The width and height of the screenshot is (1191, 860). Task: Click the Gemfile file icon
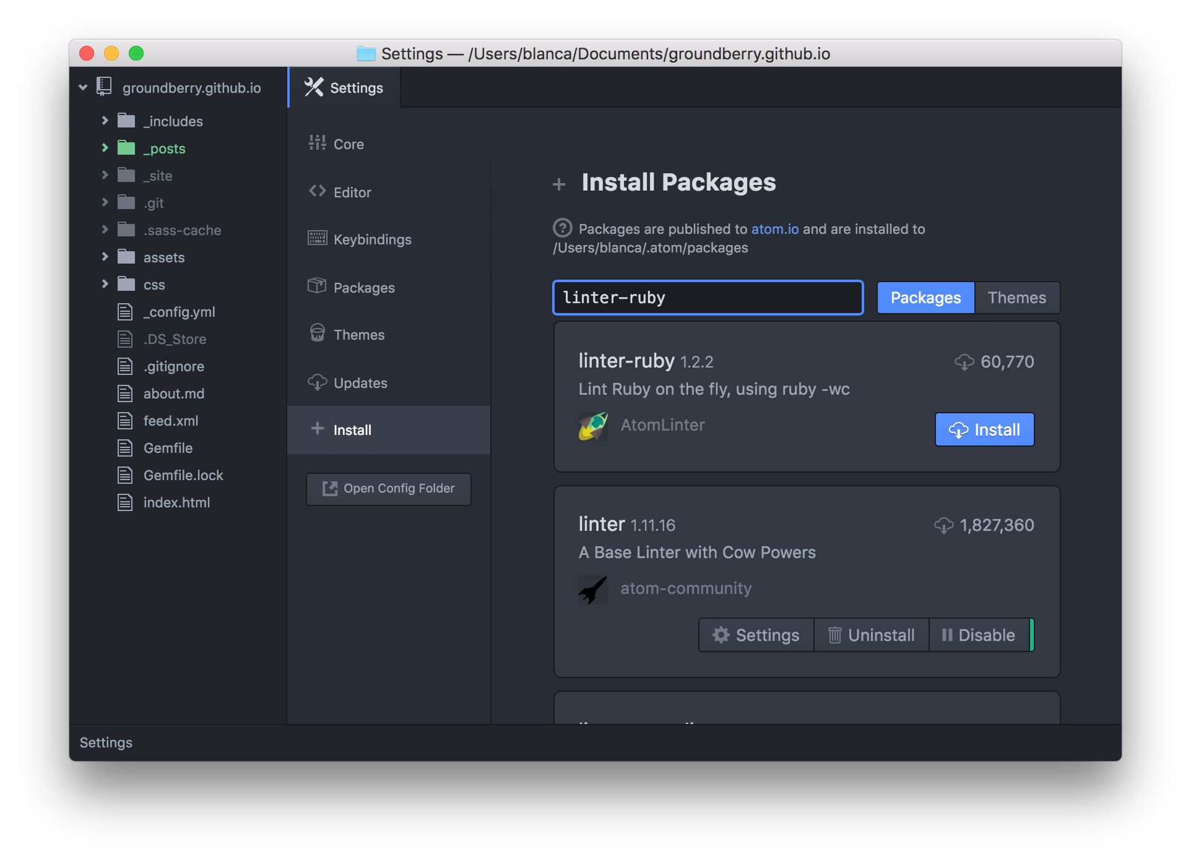pyautogui.click(x=125, y=448)
